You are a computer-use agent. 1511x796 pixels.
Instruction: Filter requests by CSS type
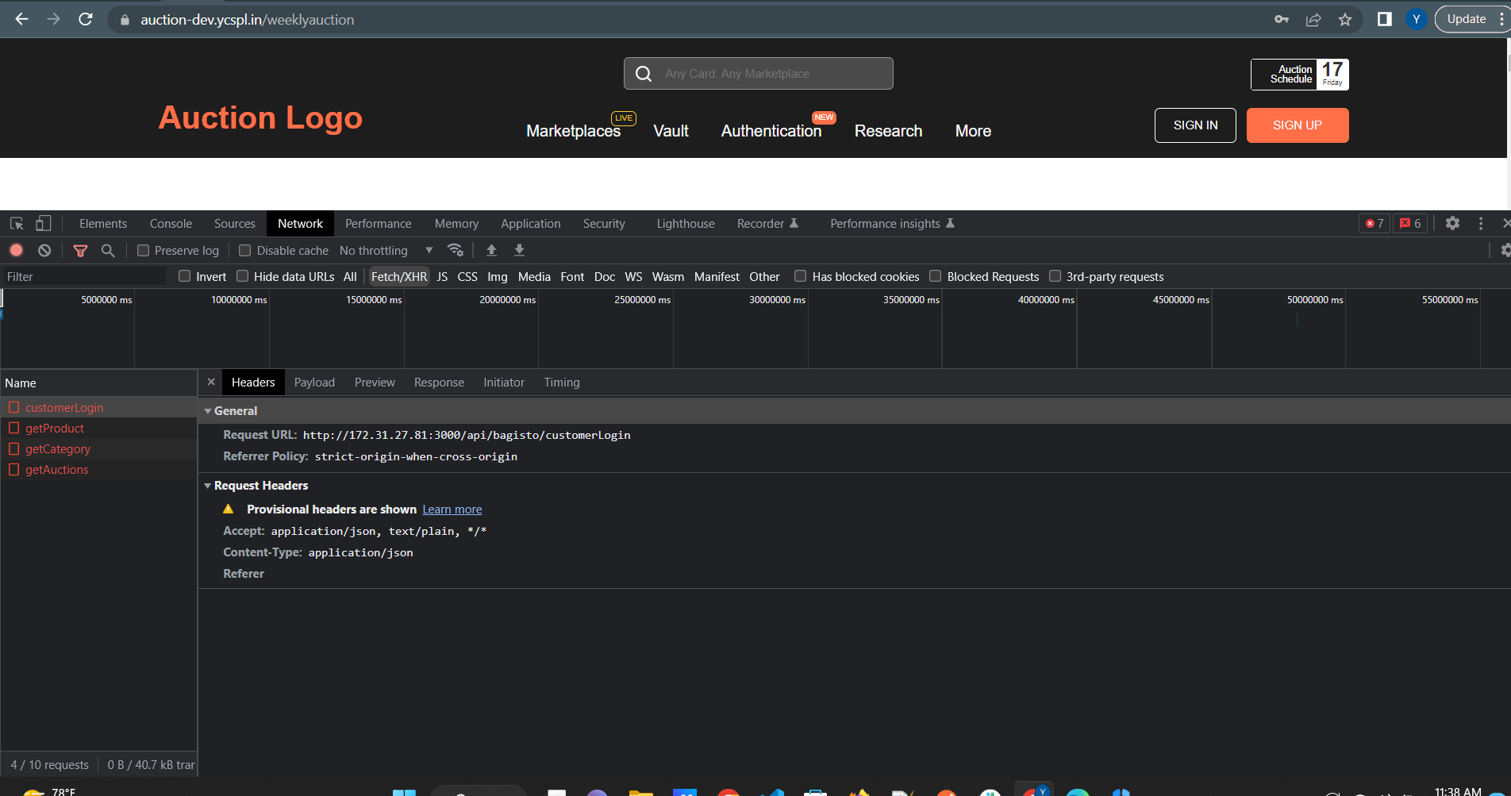(x=467, y=276)
